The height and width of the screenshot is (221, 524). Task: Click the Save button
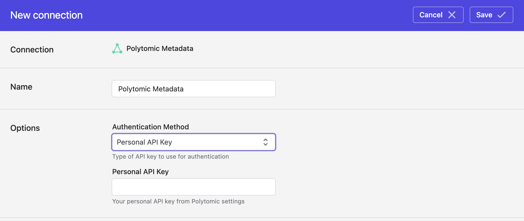point(491,15)
